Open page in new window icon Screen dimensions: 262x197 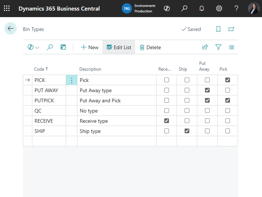tap(231, 29)
